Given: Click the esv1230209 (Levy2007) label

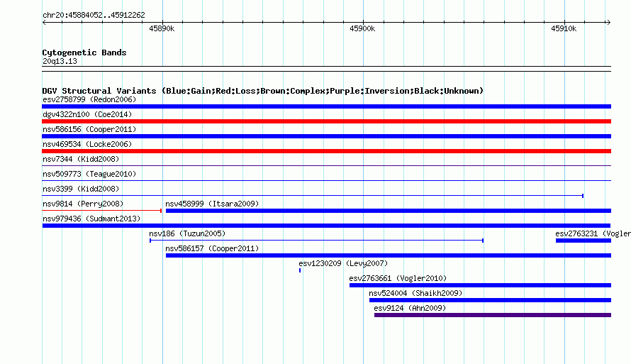Looking at the screenshot, I should (343, 263).
